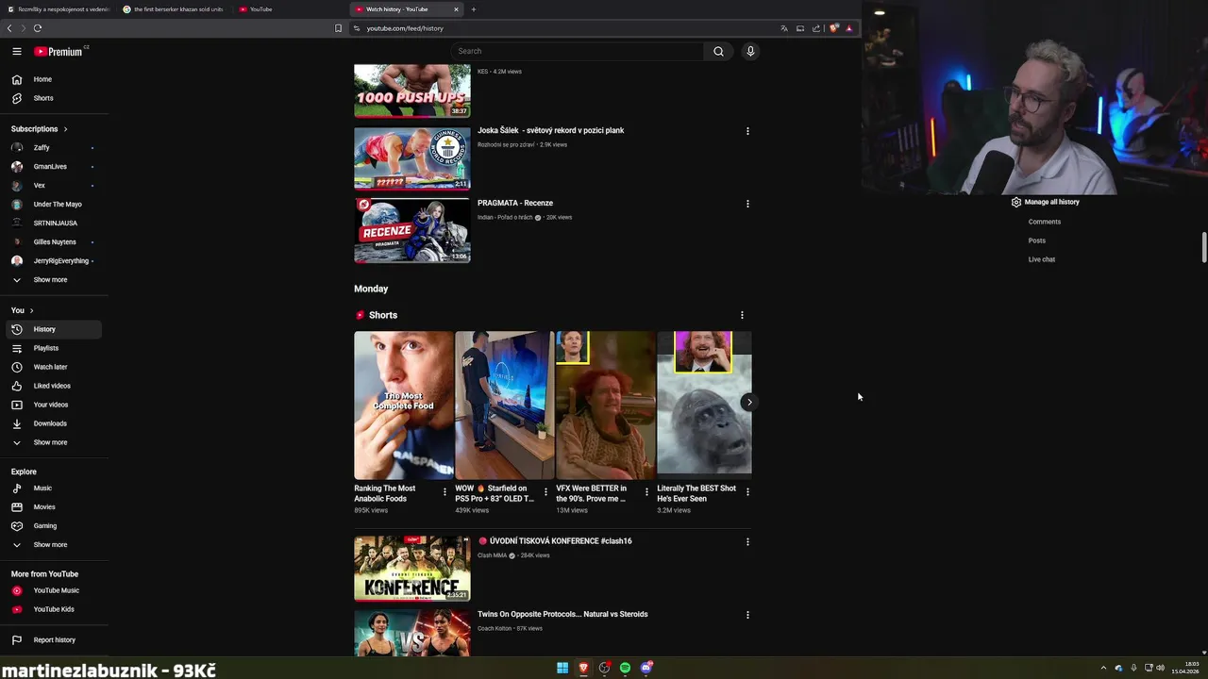Open the You section header

[x=22, y=310]
